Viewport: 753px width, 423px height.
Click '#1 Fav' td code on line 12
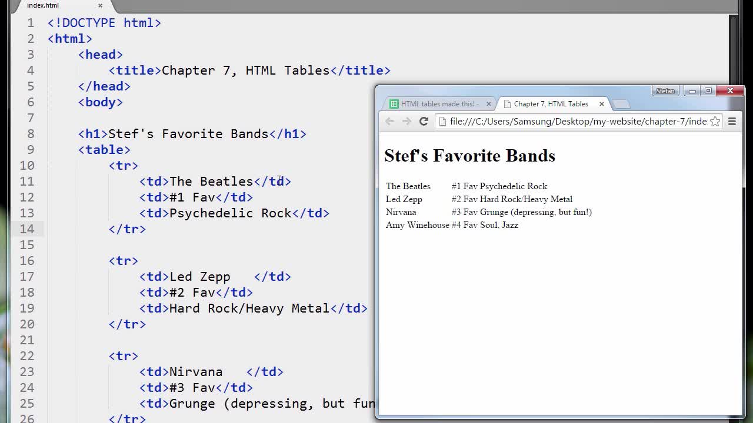196,197
